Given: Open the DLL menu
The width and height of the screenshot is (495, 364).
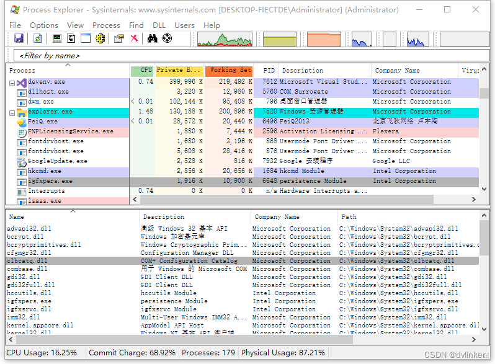Looking at the screenshot, I should click(x=159, y=25).
